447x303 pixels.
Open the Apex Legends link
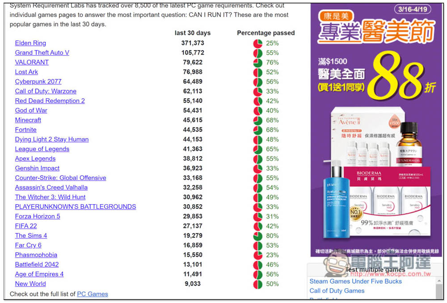[x=35, y=159]
